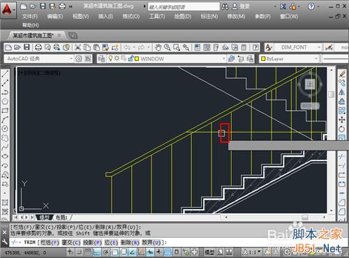Expand Quick Access Toolbar overflow arrows
349x258 pixels.
(70, 6)
